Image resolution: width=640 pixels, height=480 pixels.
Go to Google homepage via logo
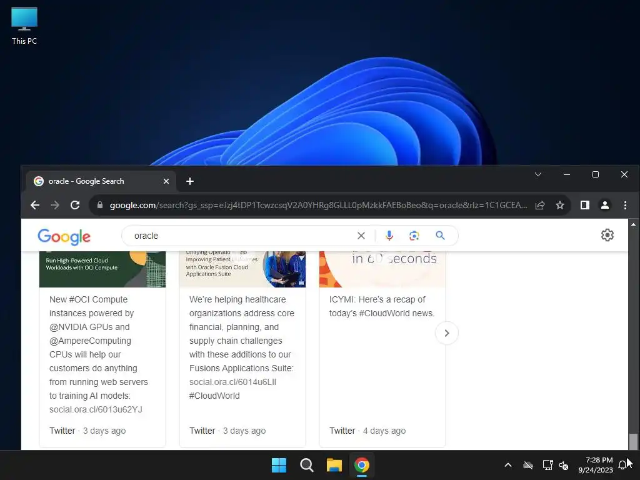[64, 237]
